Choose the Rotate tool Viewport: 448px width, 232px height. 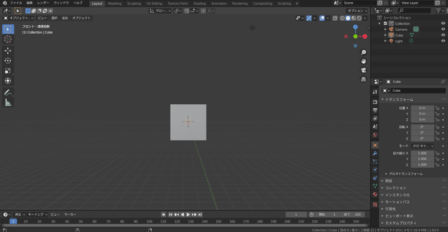pyautogui.click(x=8, y=61)
